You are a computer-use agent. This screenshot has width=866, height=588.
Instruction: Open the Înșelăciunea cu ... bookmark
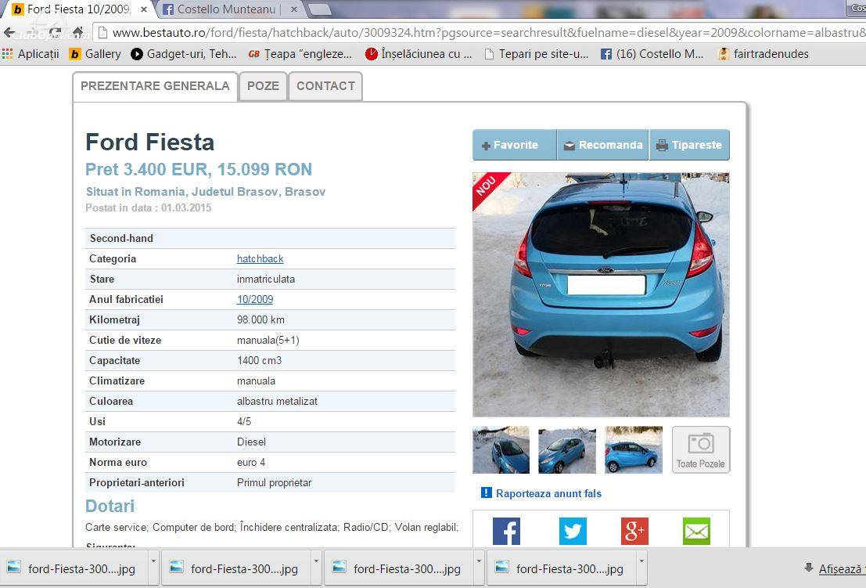[x=419, y=53]
